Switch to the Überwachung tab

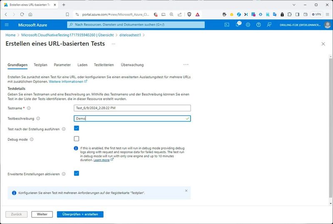(132, 65)
